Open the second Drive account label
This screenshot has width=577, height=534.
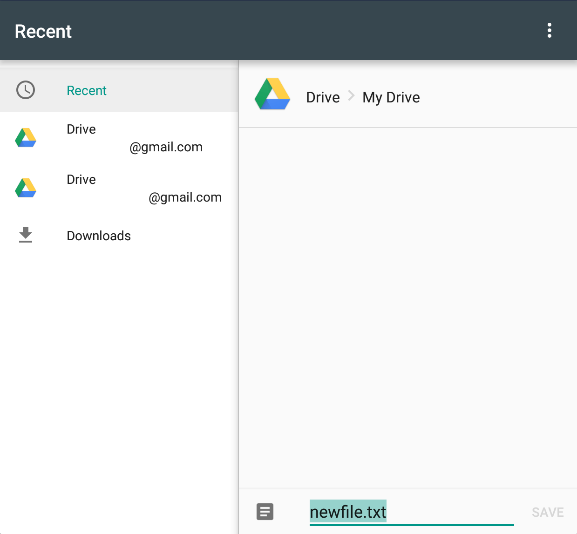(81, 179)
